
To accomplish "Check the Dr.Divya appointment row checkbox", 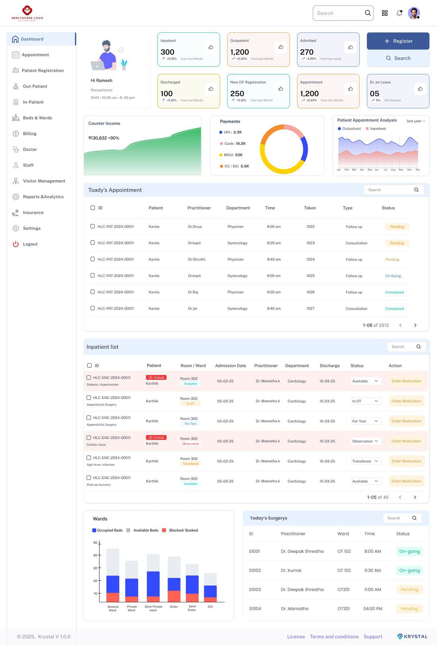I will click(92, 226).
